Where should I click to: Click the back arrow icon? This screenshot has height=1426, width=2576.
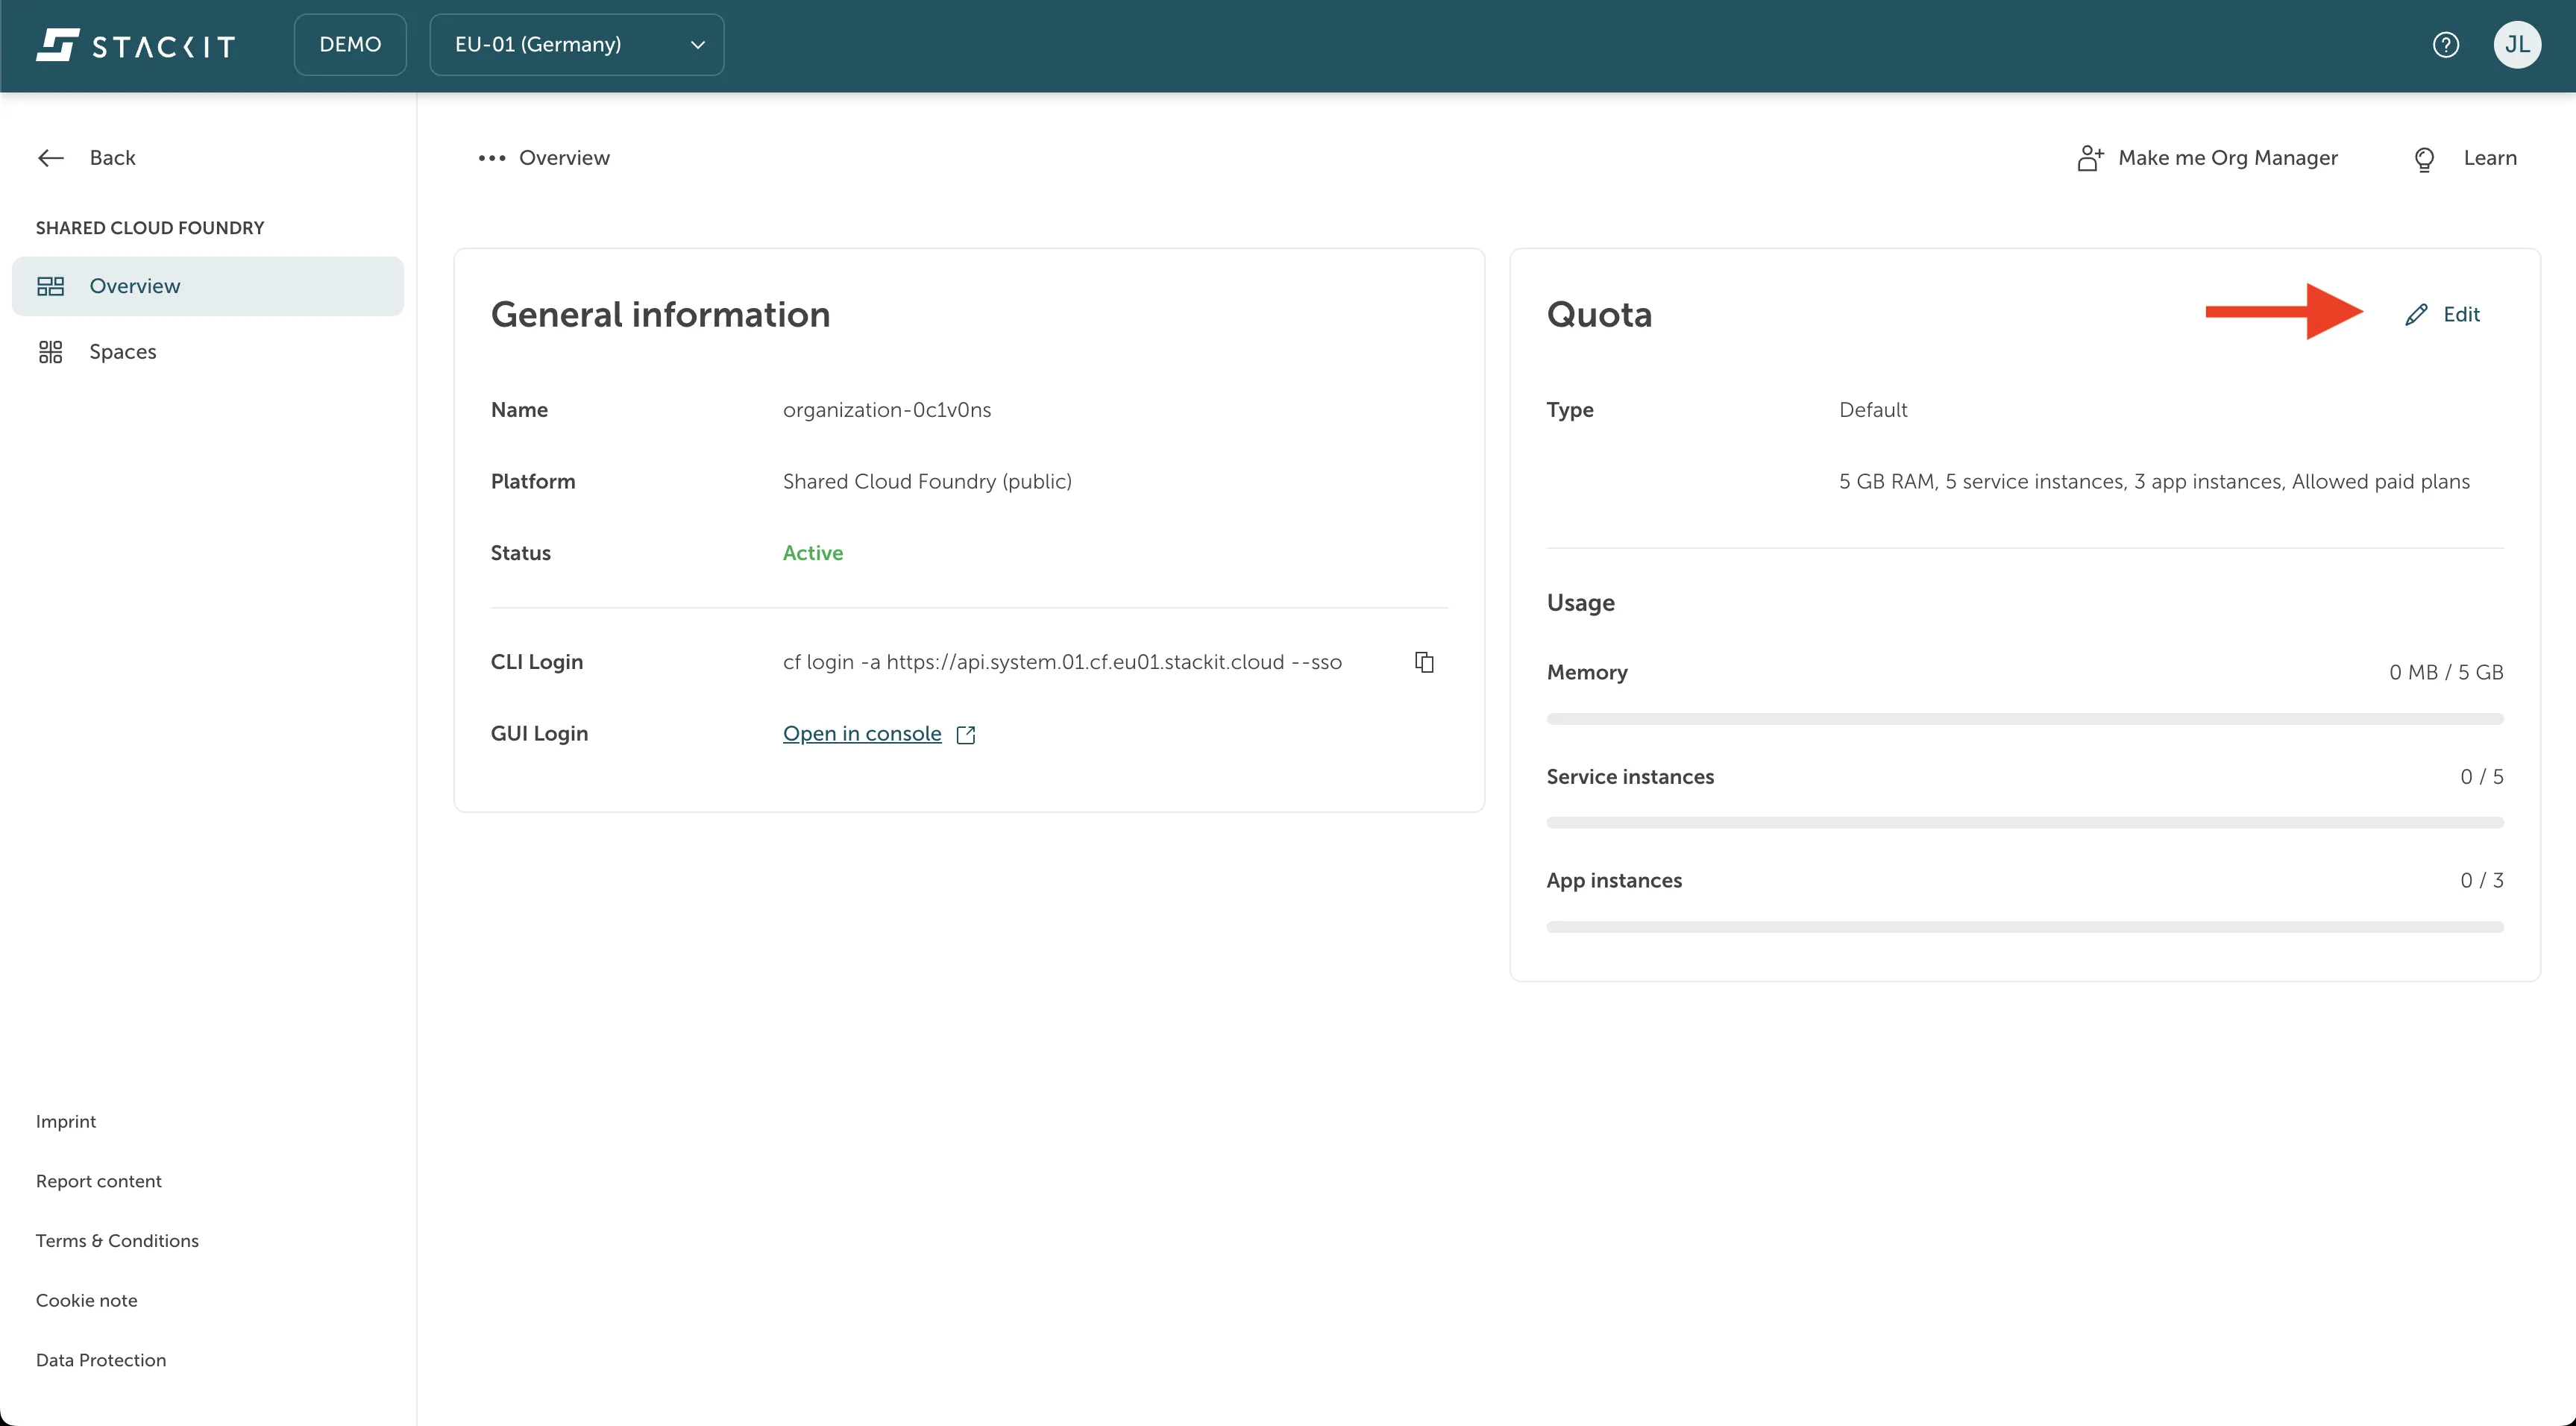click(50, 158)
